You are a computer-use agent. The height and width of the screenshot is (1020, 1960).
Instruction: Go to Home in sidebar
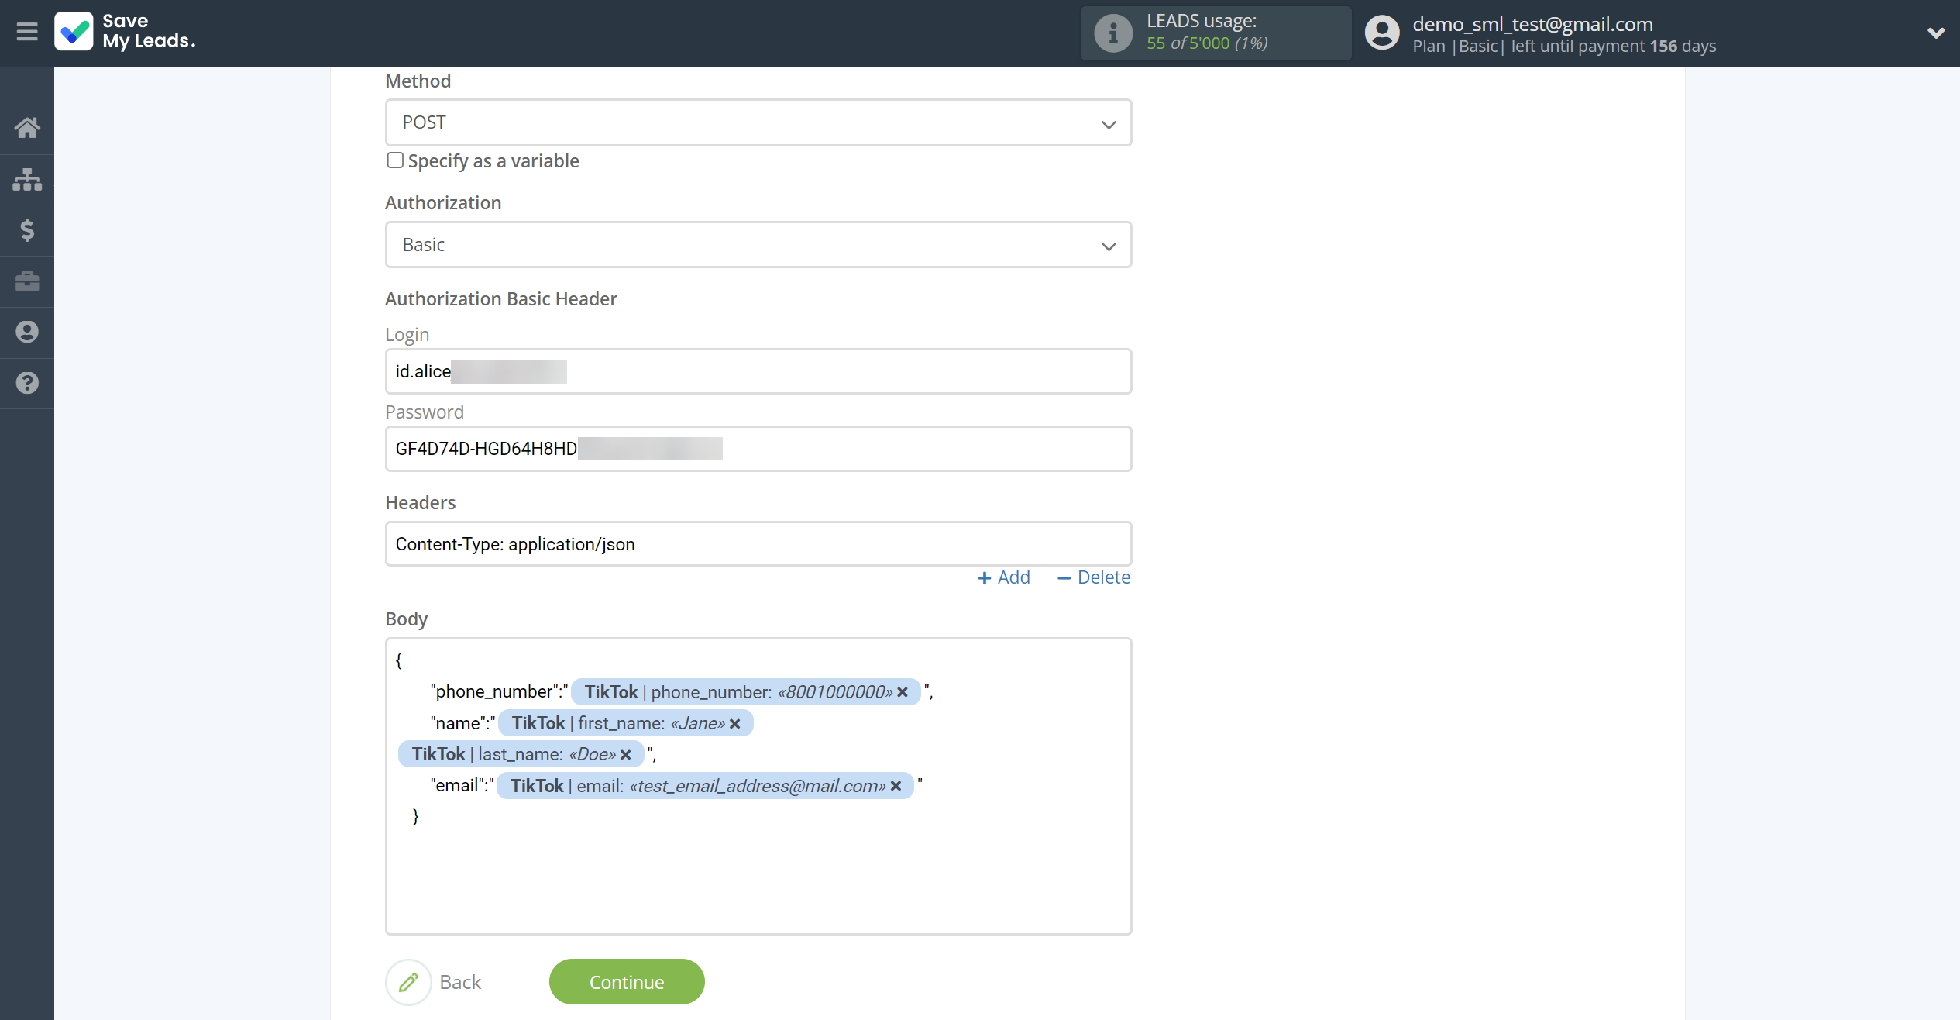27,128
